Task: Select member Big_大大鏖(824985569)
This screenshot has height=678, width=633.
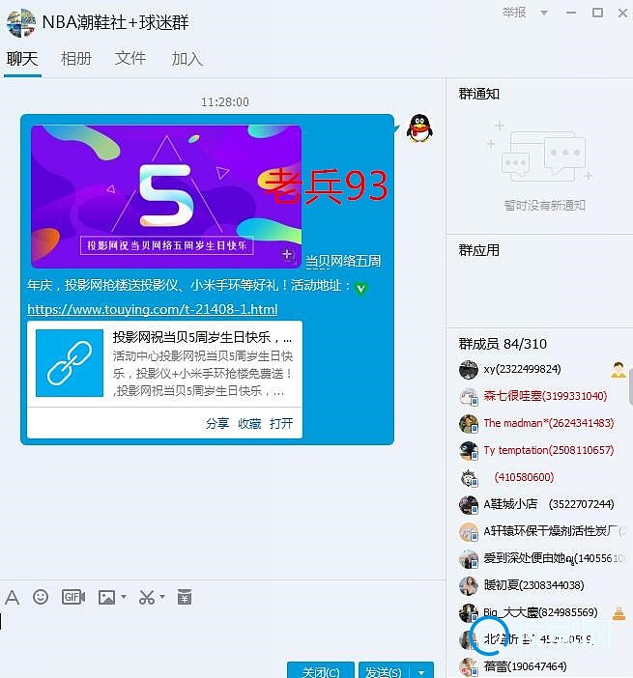Action: pyautogui.click(x=540, y=612)
